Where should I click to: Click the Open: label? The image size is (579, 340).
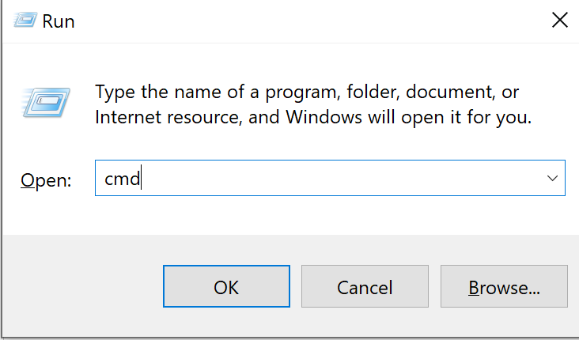(46, 180)
